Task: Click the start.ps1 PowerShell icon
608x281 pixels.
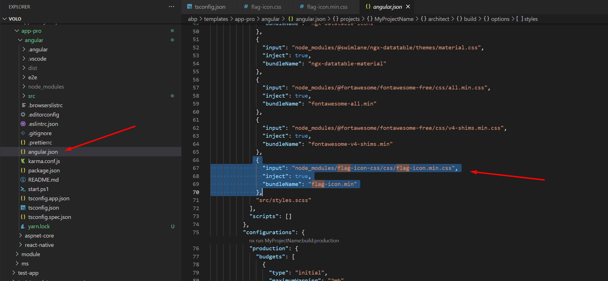Action: (x=23, y=189)
